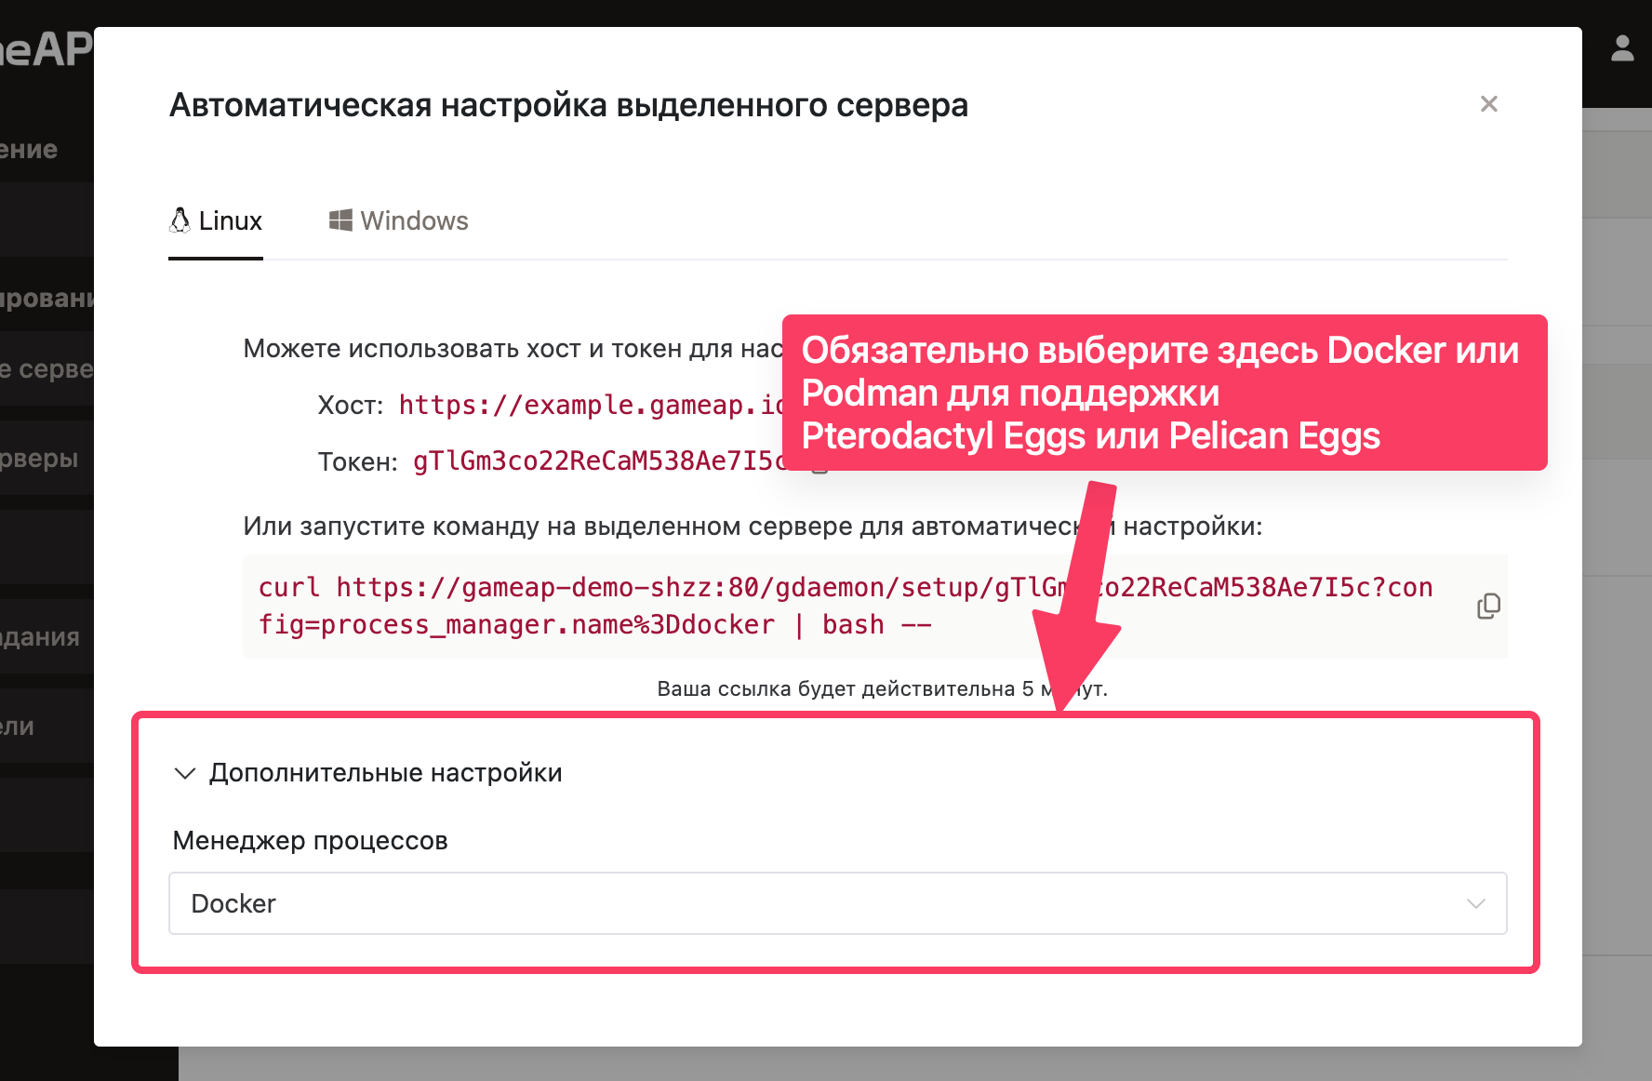1652x1081 pixels.
Task: Open the Менеджер процессов Docker dropdown
Action: point(837,903)
